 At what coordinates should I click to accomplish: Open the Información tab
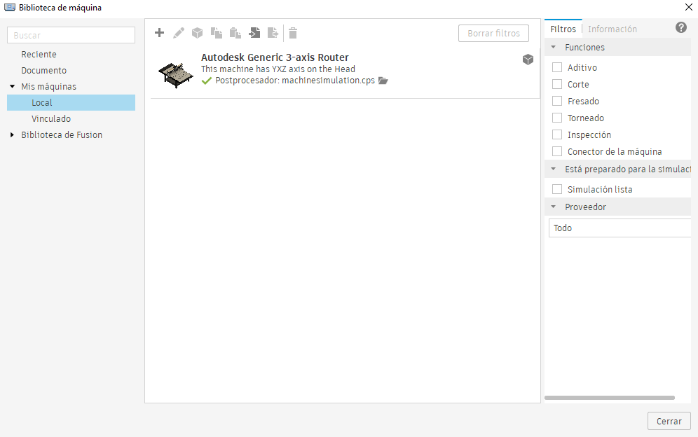point(612,29)
